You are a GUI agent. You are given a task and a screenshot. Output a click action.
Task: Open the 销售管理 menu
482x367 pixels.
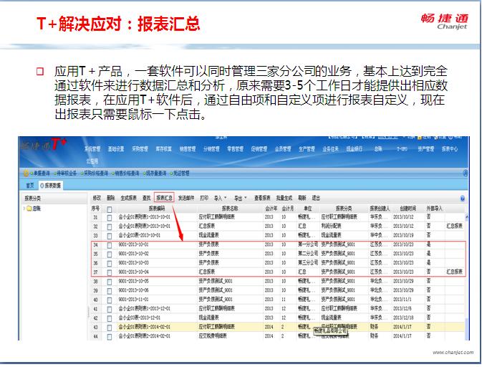coord(188,149)
